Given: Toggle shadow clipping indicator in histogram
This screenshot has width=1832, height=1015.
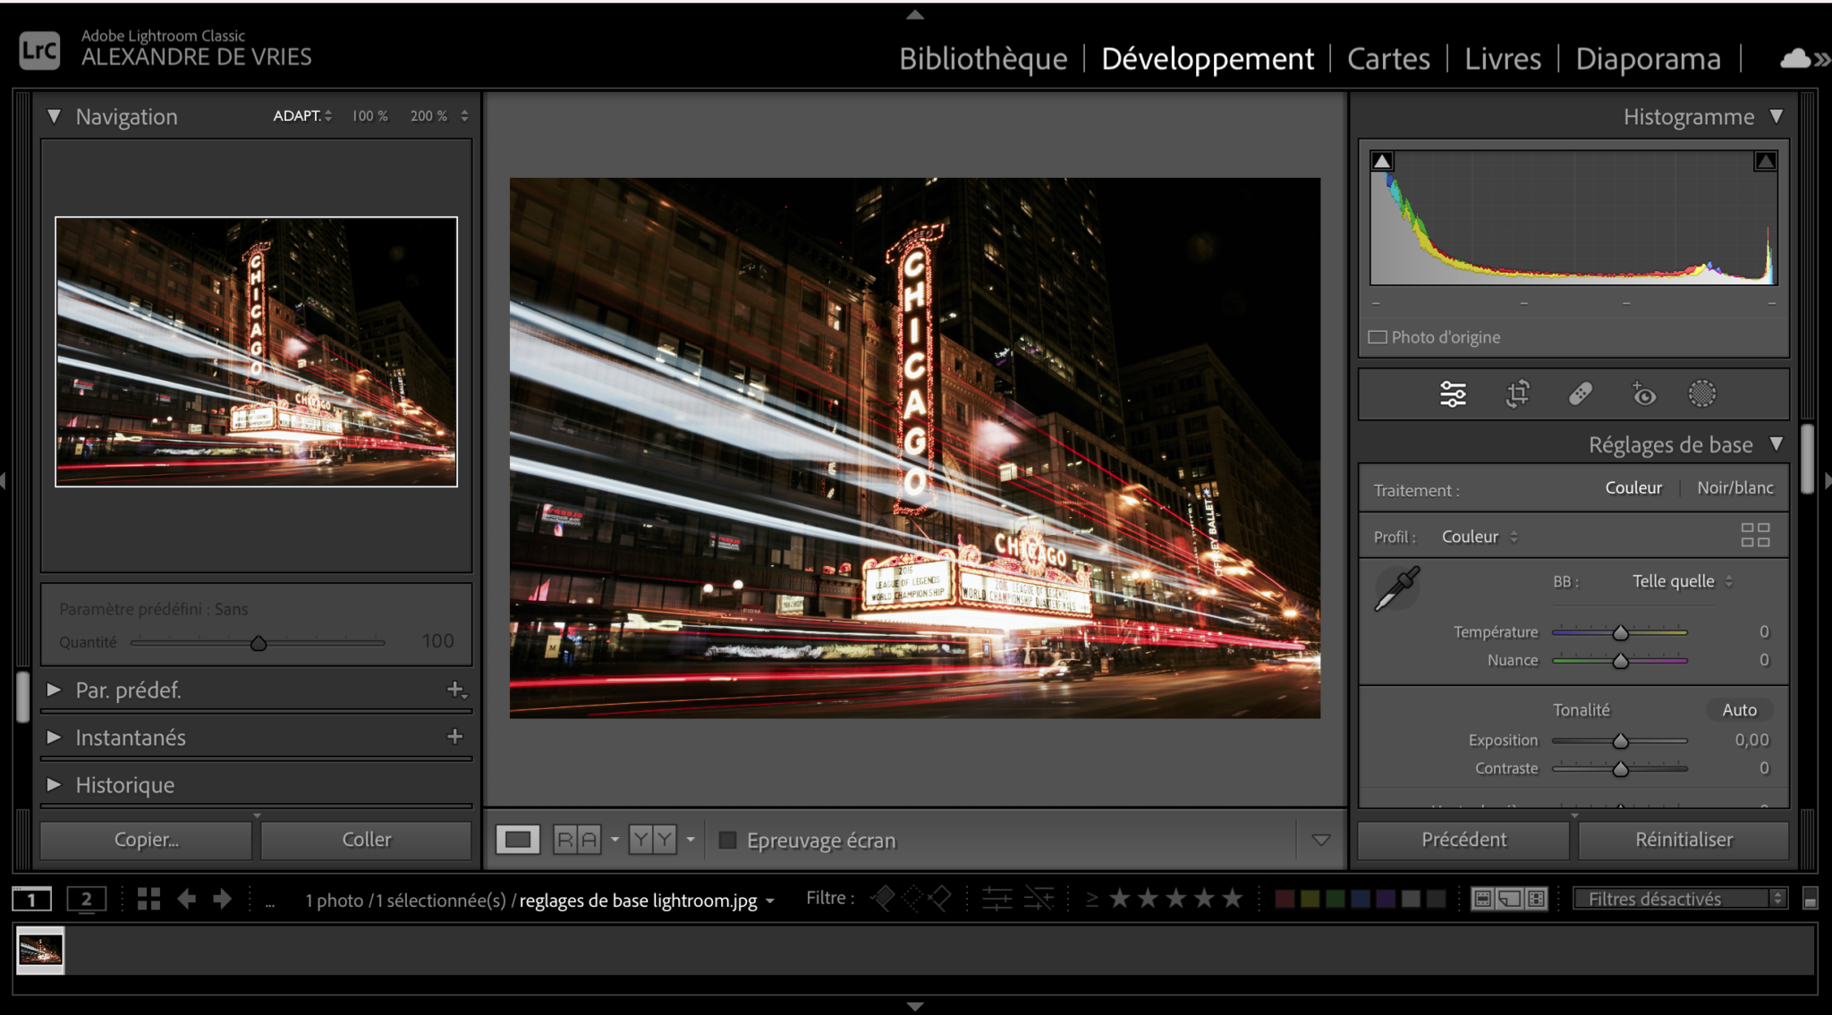Looking at the screenshot, I should (x=1382, y=161).
